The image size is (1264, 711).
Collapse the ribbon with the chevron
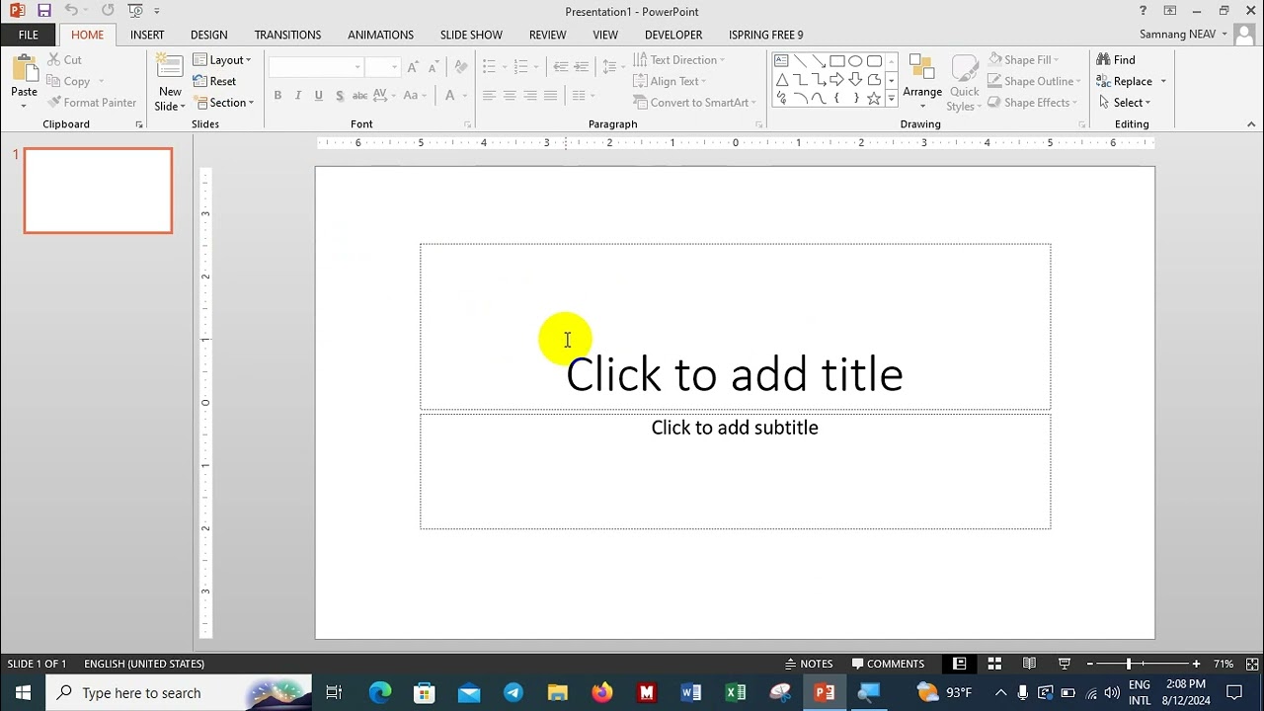tap(1251, 124)
